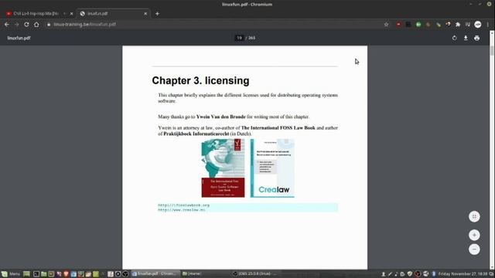The image size is (495, 278).
Task: Open the browser home page
Action: 36,24
